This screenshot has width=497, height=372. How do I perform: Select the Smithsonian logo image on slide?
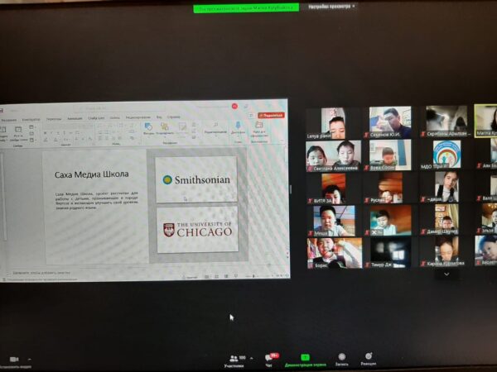point(196,179)
